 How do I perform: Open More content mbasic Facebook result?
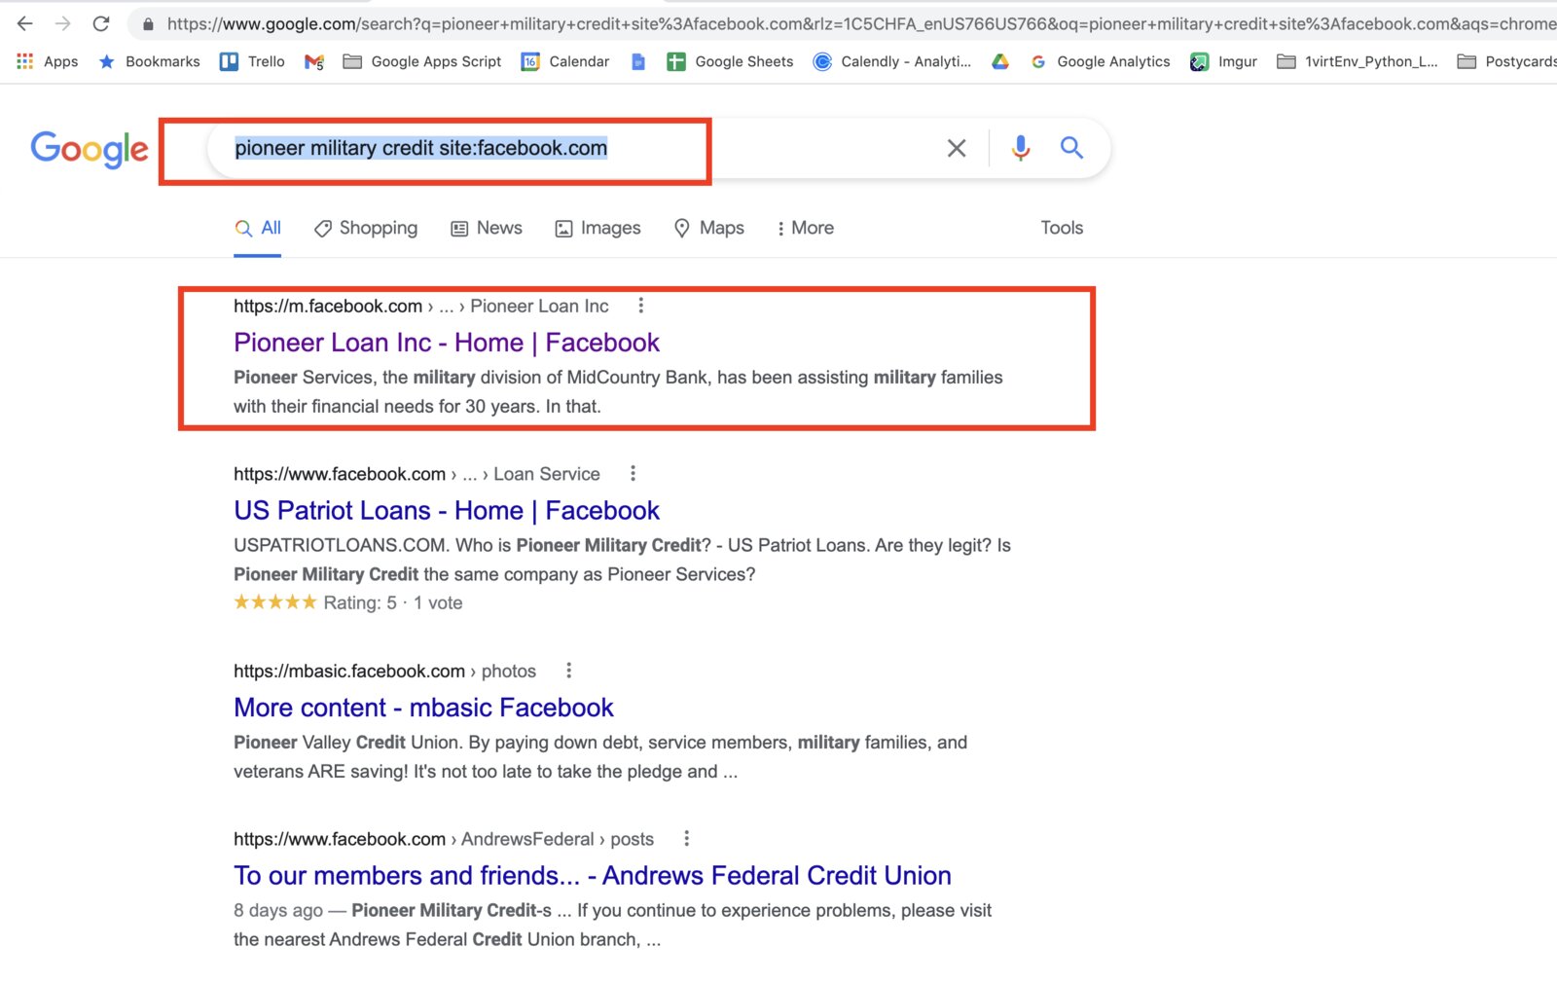pyautogui.click(x=423, y=708)
